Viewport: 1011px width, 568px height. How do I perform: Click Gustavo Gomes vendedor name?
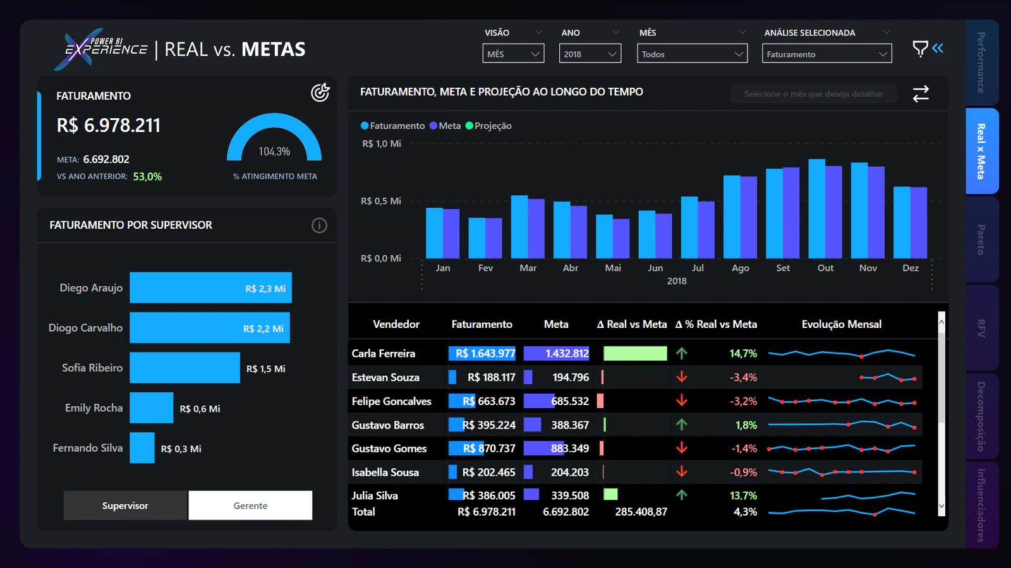389,449
